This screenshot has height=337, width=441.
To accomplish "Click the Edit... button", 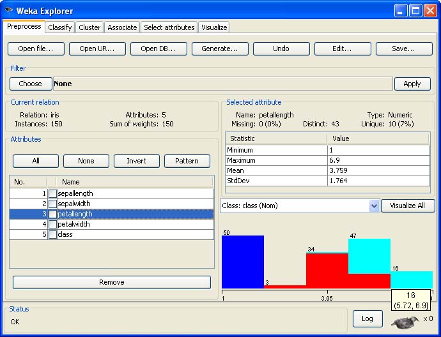I will pos(343,49).
